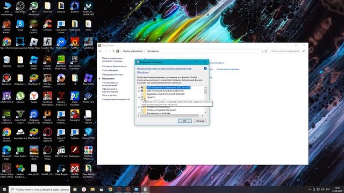Open Система и безопасность in the sidebar
The image size is (344, 193).
[x=114, y=66]
